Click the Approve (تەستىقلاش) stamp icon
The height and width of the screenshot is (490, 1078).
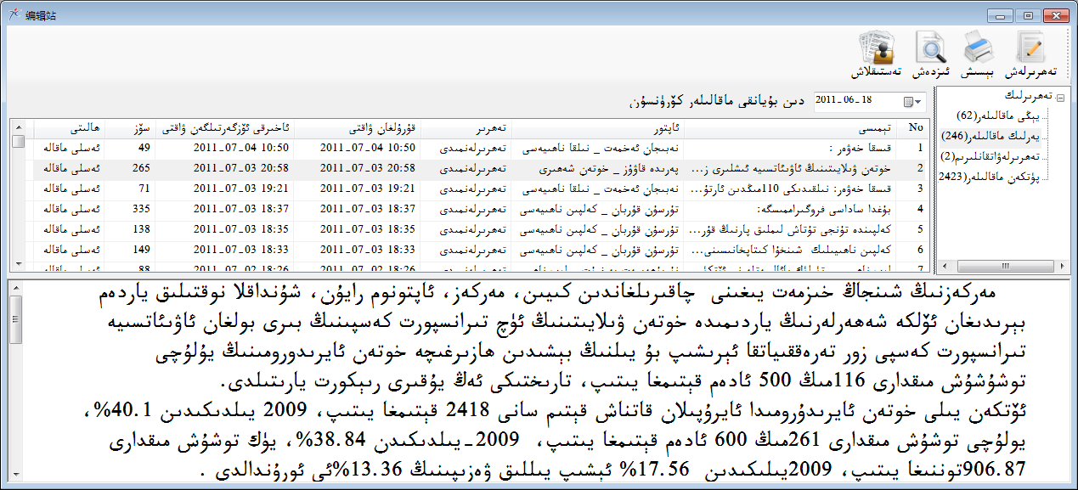coord(877,49)
